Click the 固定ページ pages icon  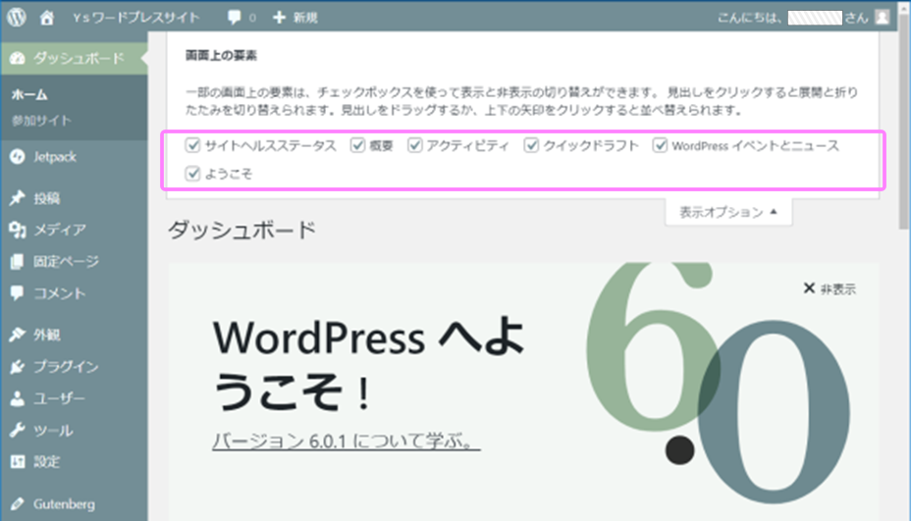pyautogui.click(x=18, y=261)
